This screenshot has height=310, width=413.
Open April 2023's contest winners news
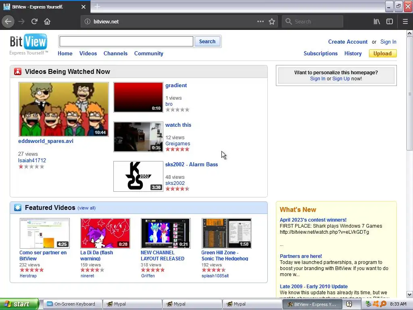click(x=313, y=220)
